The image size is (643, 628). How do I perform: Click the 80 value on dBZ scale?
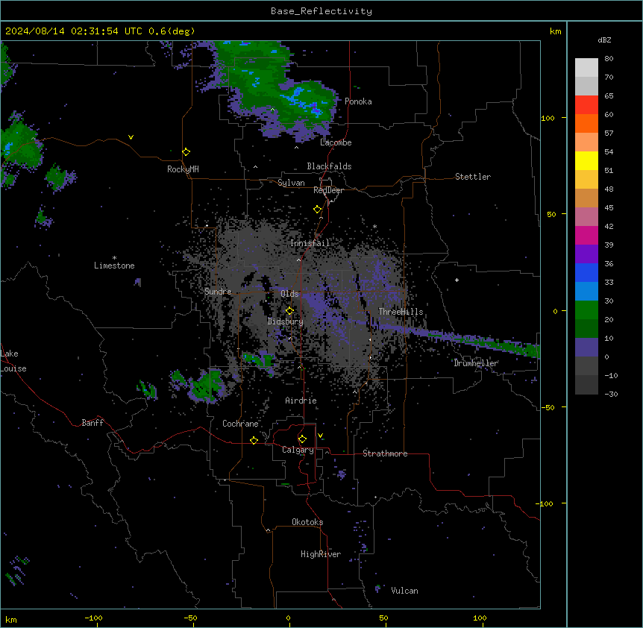(x=609, y=59)
